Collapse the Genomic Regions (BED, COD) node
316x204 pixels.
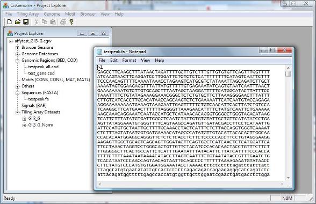pyautogui.click(x=17, y=61)
